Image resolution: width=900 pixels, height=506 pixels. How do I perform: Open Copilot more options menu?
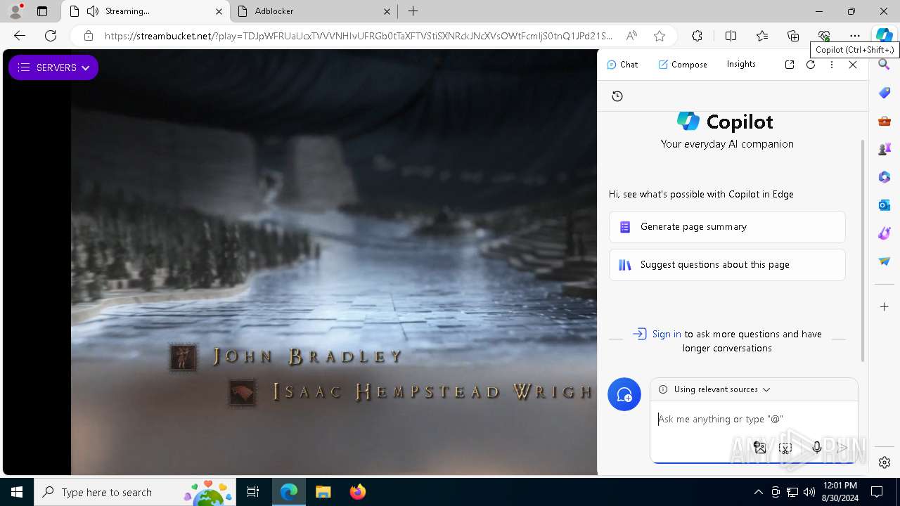[832, 65]
